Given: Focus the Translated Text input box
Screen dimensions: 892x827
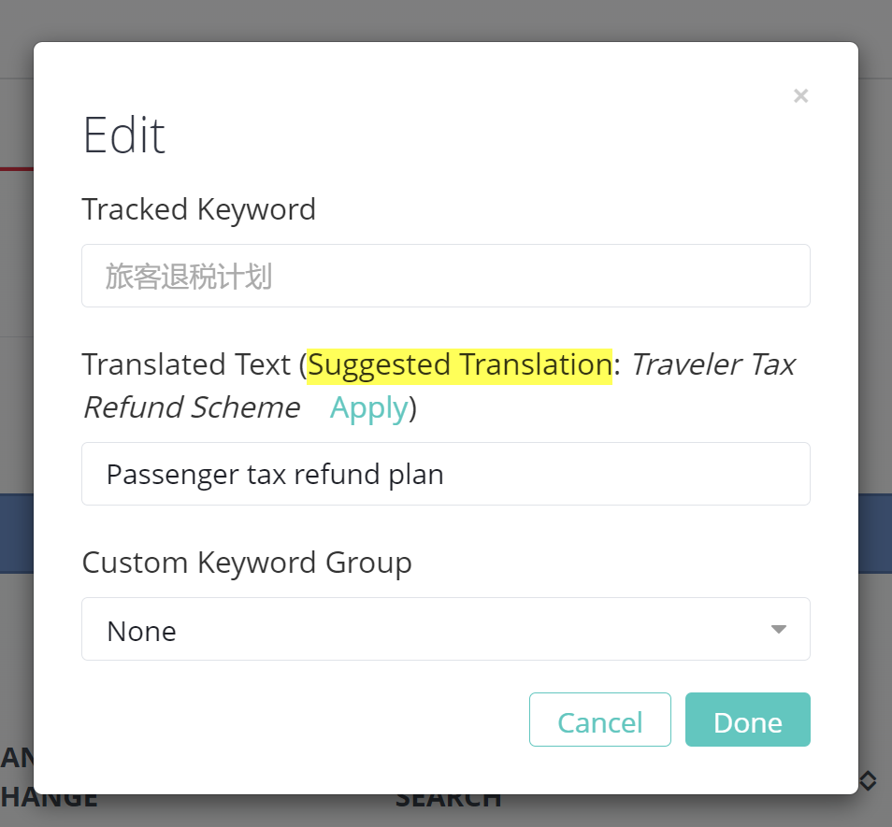Looking at the screenshot, I should click(445, 474).
